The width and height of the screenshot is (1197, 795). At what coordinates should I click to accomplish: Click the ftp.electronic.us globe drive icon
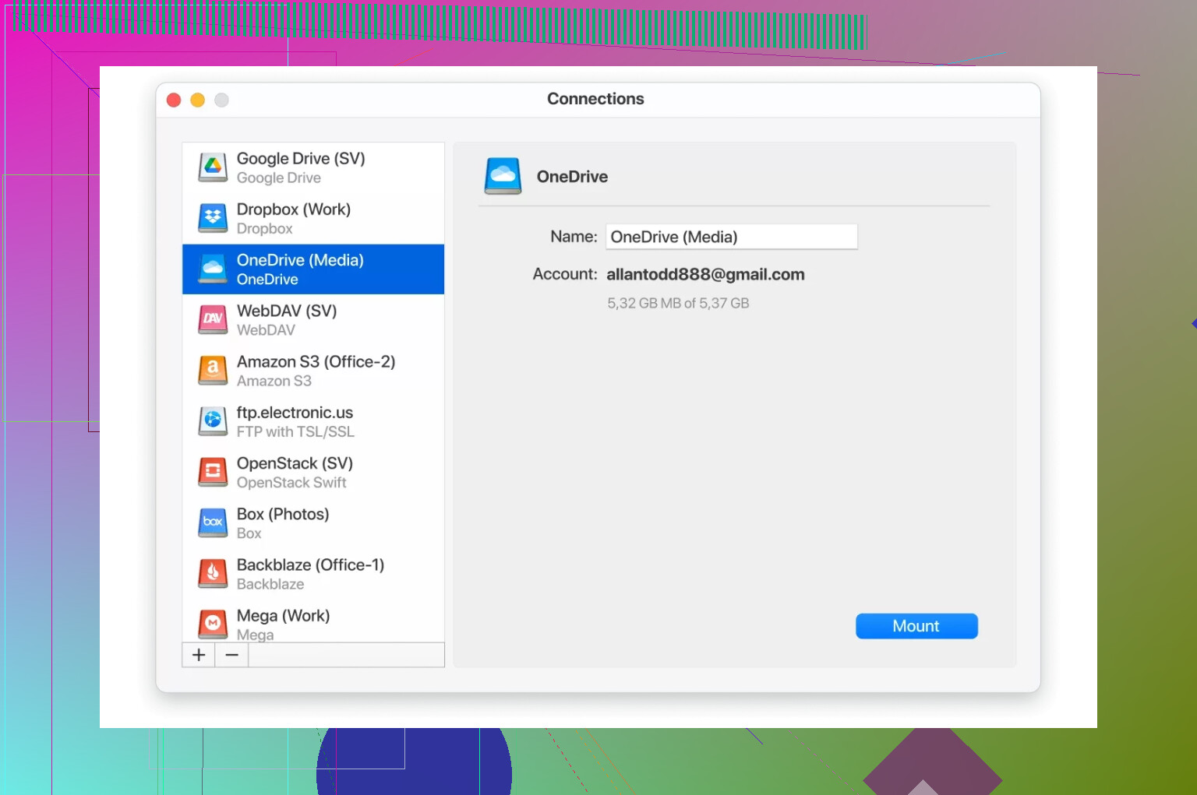[x=213, y=421]
